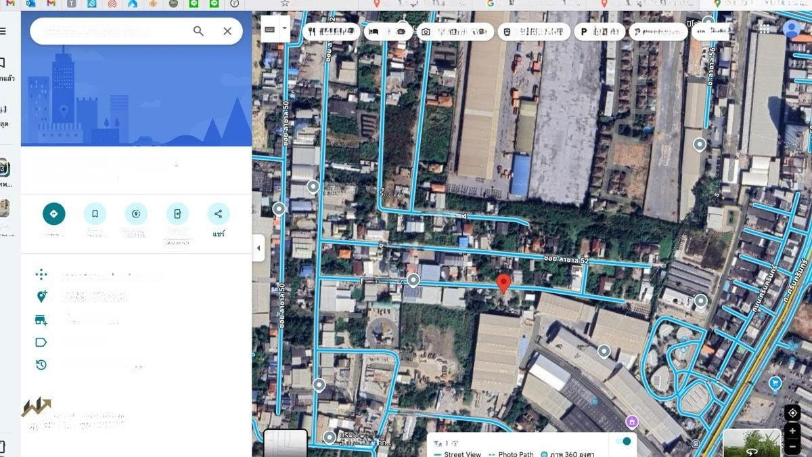
Task: Select the Parking category chip
Action: (x=599, y=31)
